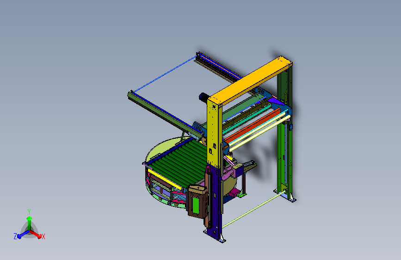Select the thin blue rod at top left
The width and height of the screenshot is (401, 260).
(x=166, y=74)
